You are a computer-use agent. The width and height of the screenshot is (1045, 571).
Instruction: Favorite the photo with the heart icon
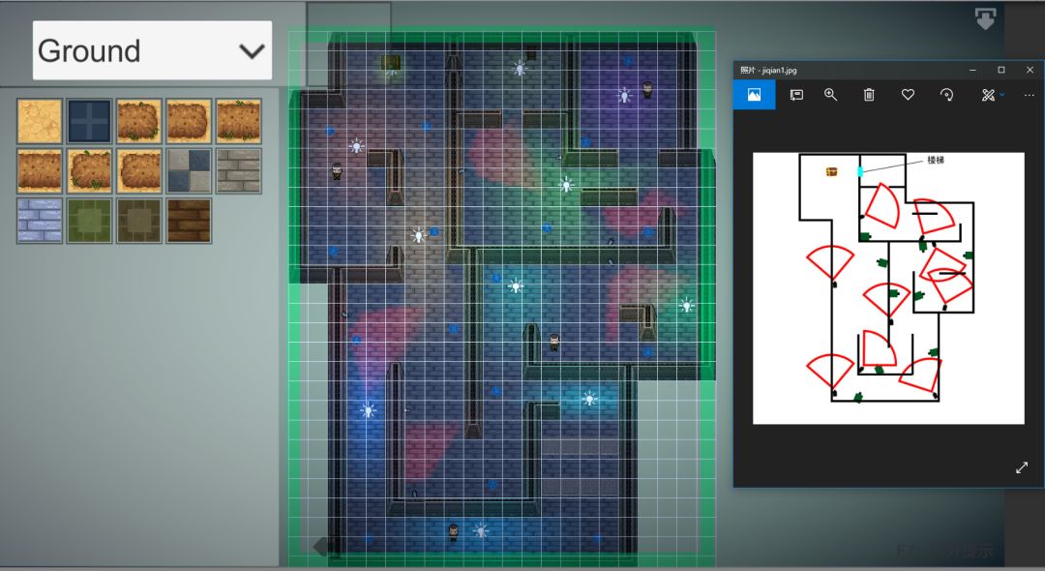pos(908,95)
